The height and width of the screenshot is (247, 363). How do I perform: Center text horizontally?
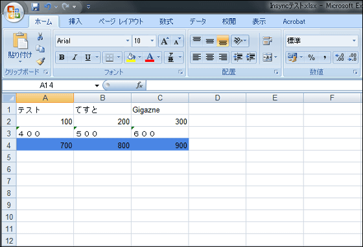coord(210,58)
